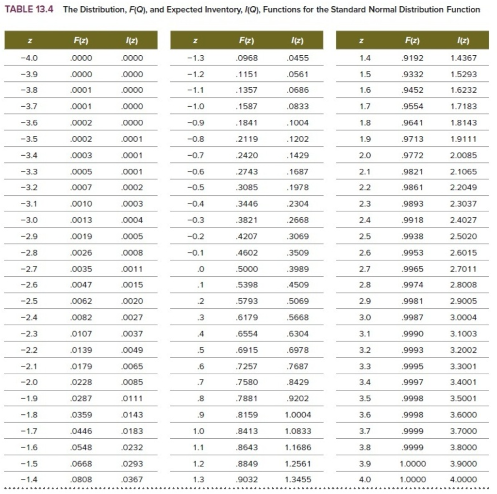Viewport: 497px width, 494px height.
Task: Select the middle table's F(z) header
Action: (246, 40)
